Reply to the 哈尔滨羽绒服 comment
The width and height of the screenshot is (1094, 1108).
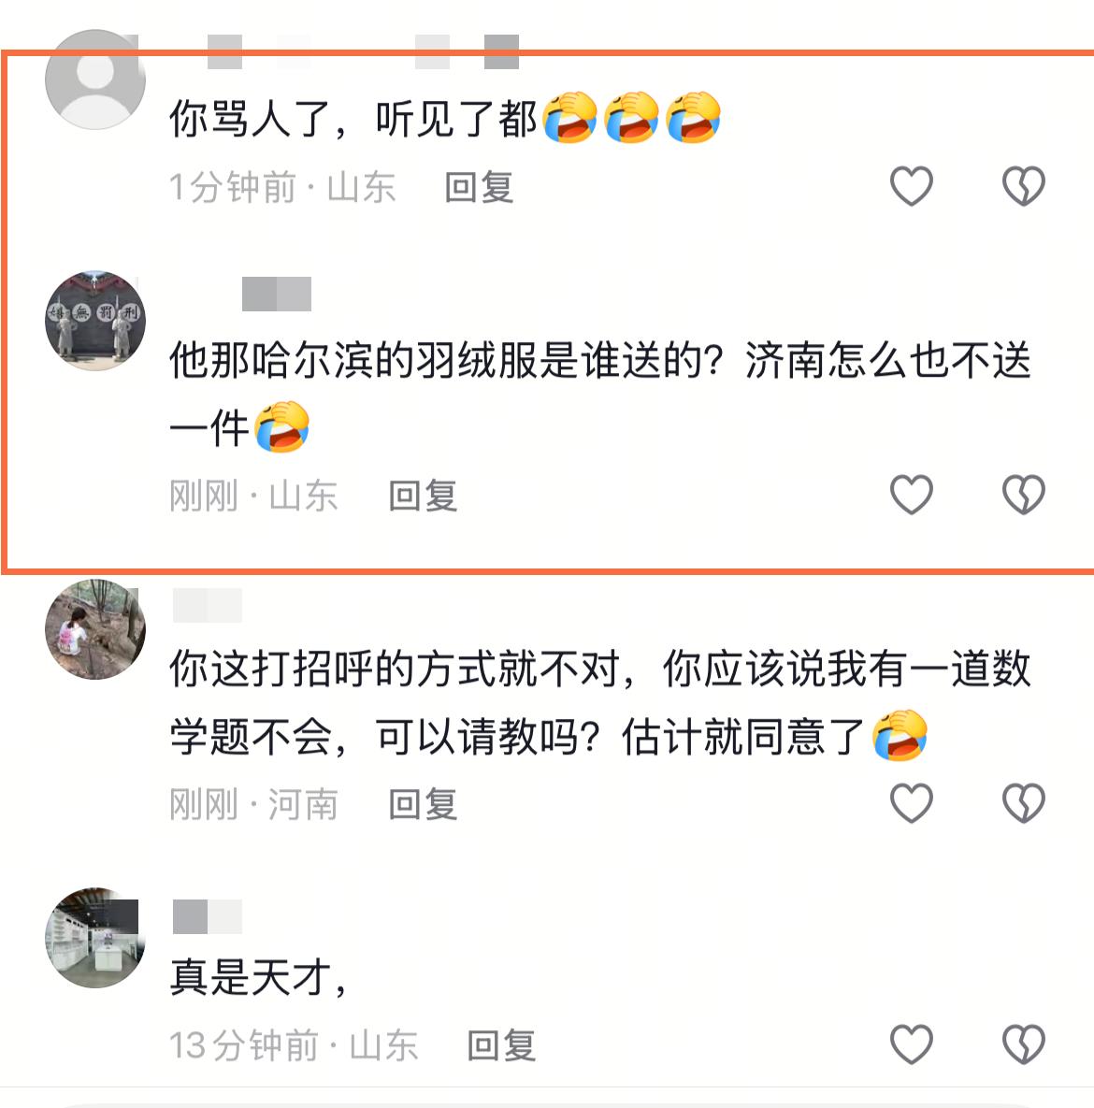pyautogui.click(x=423, y=496)
